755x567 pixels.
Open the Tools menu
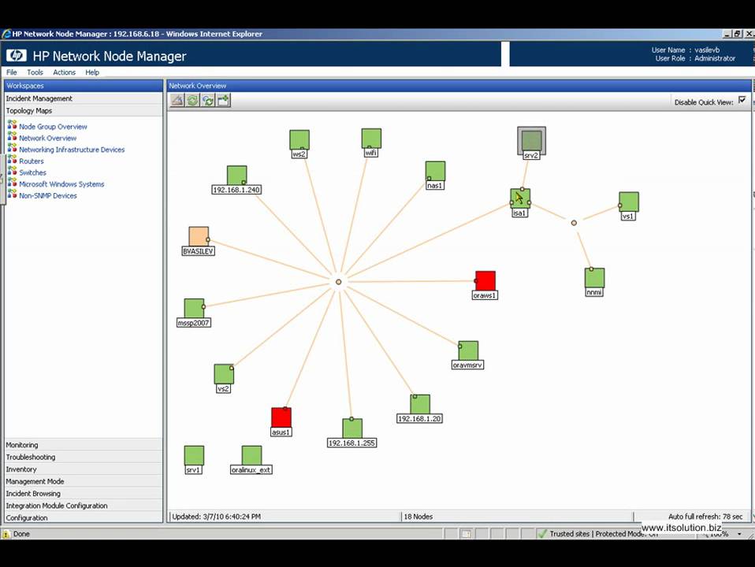coord(35,72)
